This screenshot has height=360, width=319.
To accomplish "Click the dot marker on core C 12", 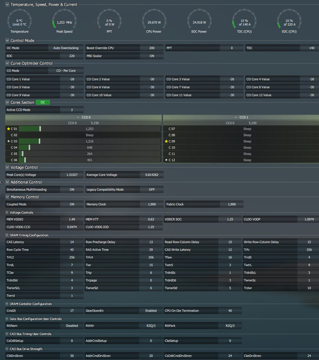I will point(166,160).
